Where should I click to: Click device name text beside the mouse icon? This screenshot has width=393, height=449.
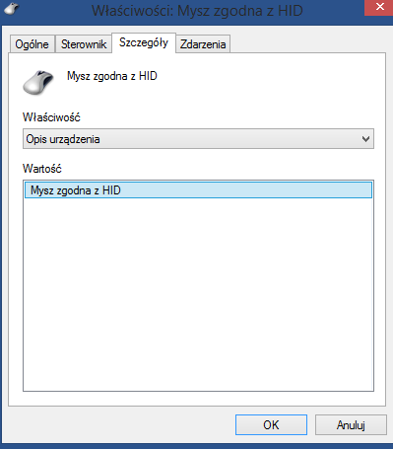(112, 76)
